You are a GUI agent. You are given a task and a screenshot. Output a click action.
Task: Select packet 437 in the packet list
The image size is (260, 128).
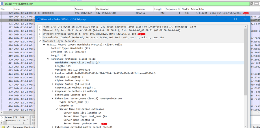pyautogui.click(x=17, y=88)
